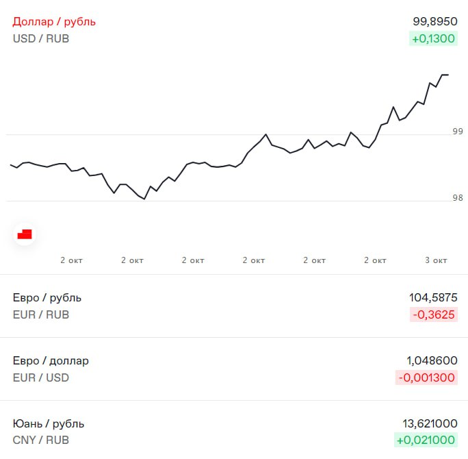Select the EUR / RUB ticker label

[x=41, y=314]
